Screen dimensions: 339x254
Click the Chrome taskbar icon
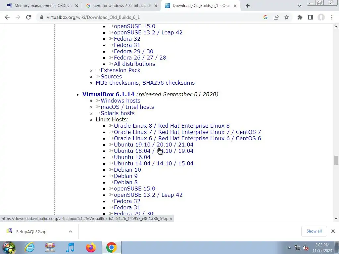(x=111, y=247)
